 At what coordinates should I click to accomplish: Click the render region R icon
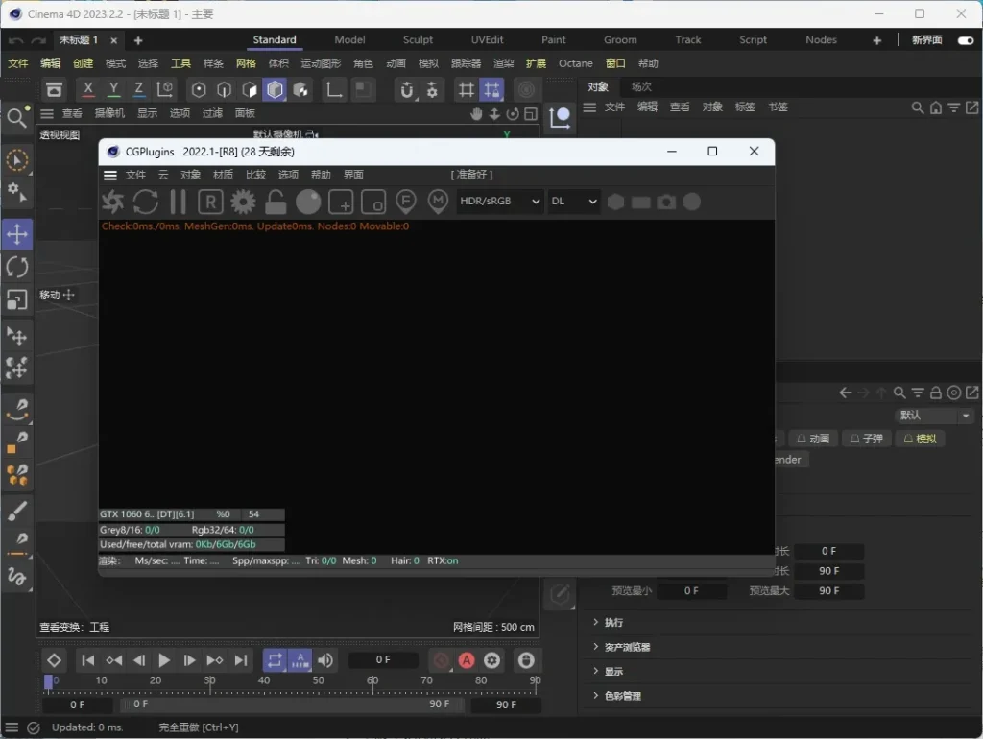click(x=210, y=202)
